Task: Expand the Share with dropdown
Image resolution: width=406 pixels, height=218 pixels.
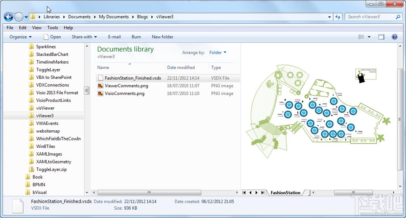Action: tap(84, 37)
